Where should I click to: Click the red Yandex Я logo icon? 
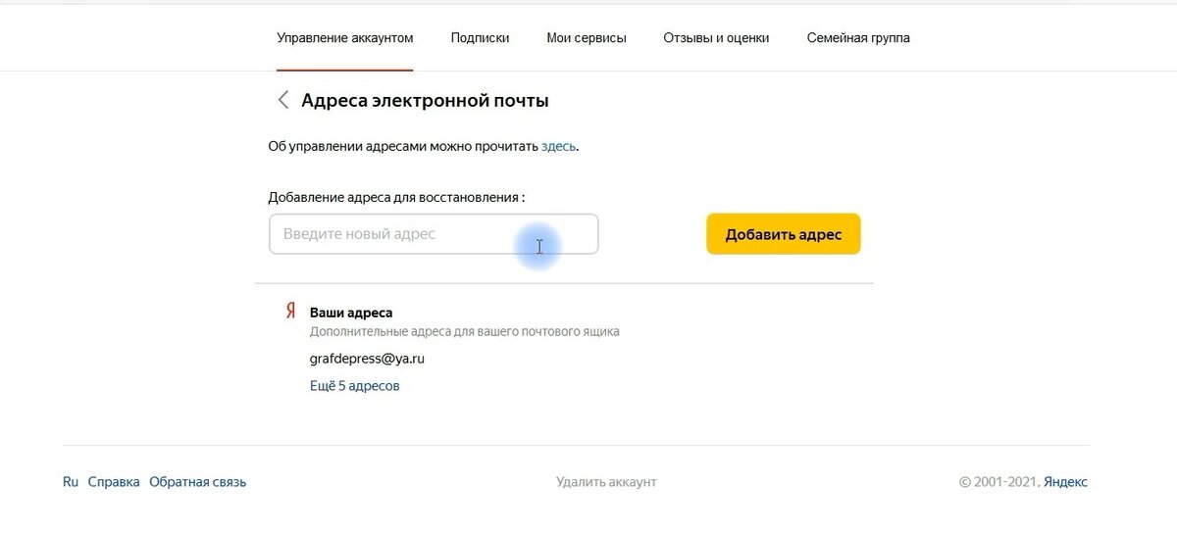tap(290, 312)
